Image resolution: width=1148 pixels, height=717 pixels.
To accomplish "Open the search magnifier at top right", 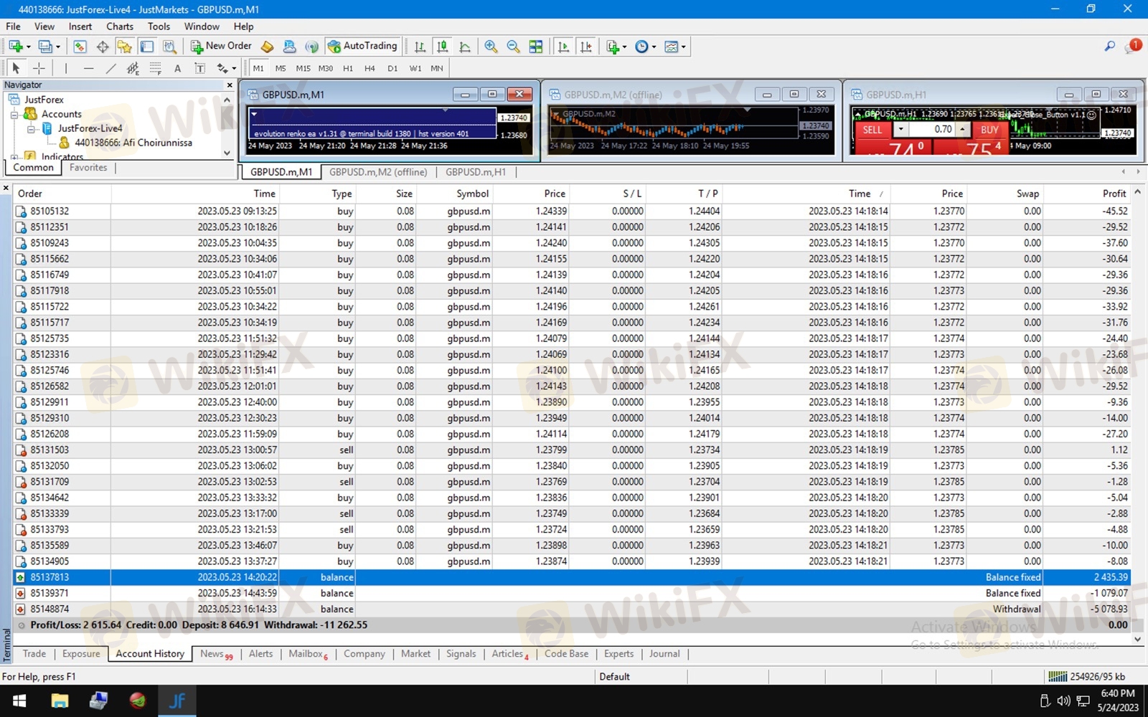I will [1109, 46].
